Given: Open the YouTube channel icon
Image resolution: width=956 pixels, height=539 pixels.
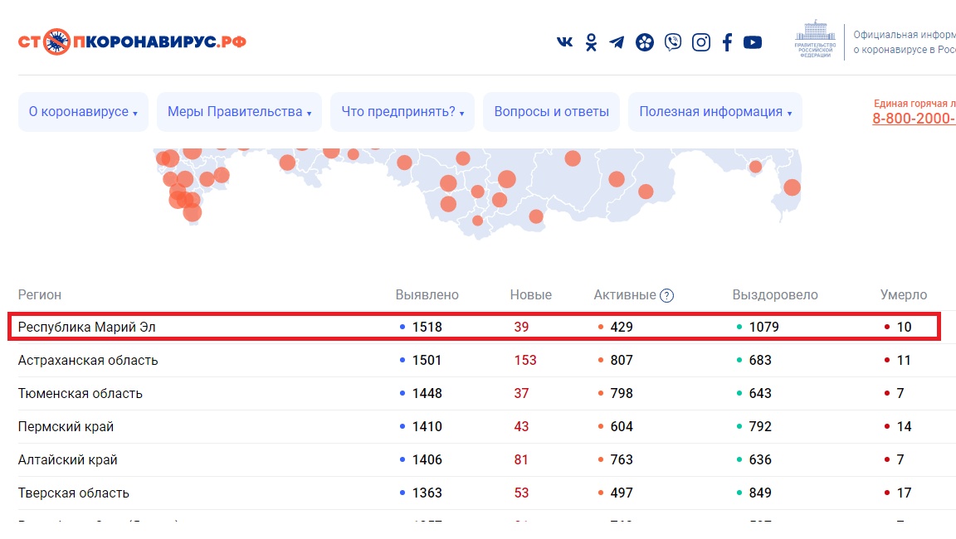Looking at the screenshot, I should (x=753, y=42).
